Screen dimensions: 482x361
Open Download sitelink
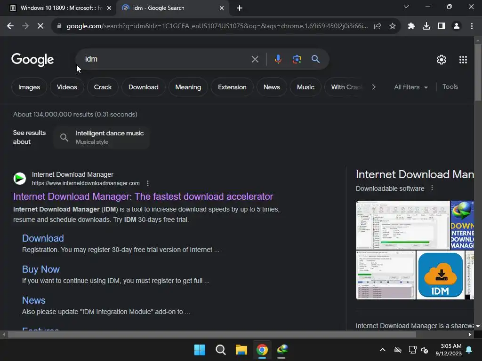coord(43,238)
